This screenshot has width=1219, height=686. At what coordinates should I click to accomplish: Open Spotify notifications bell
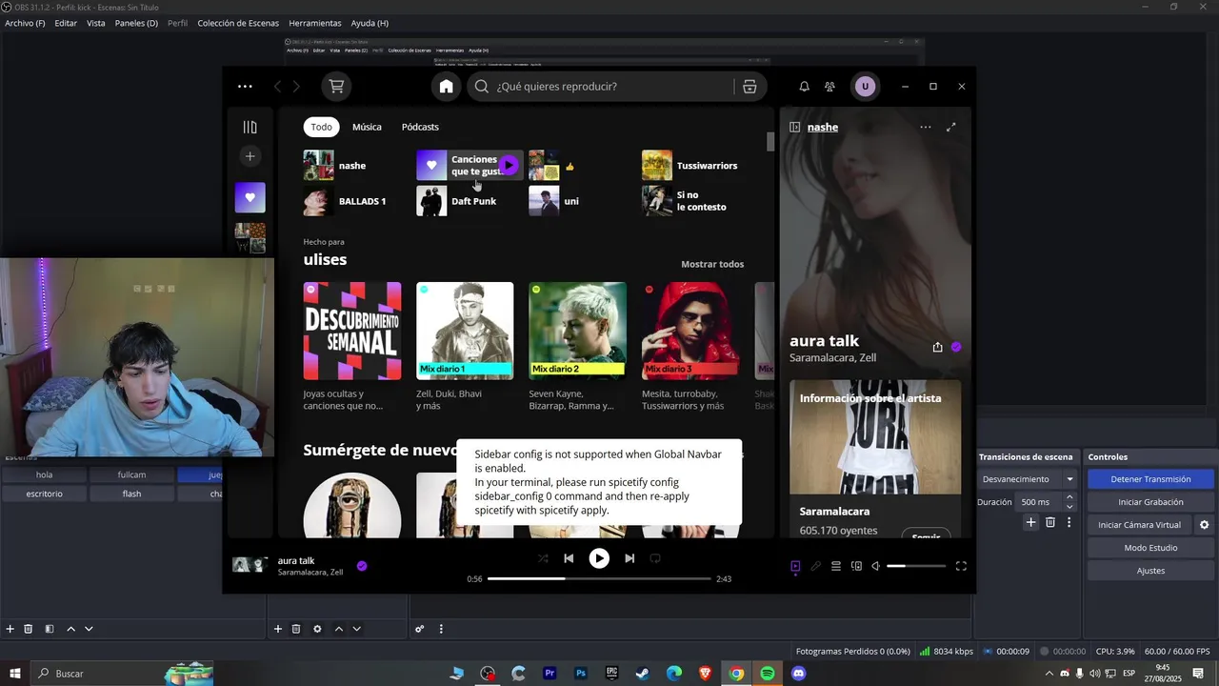804,87
